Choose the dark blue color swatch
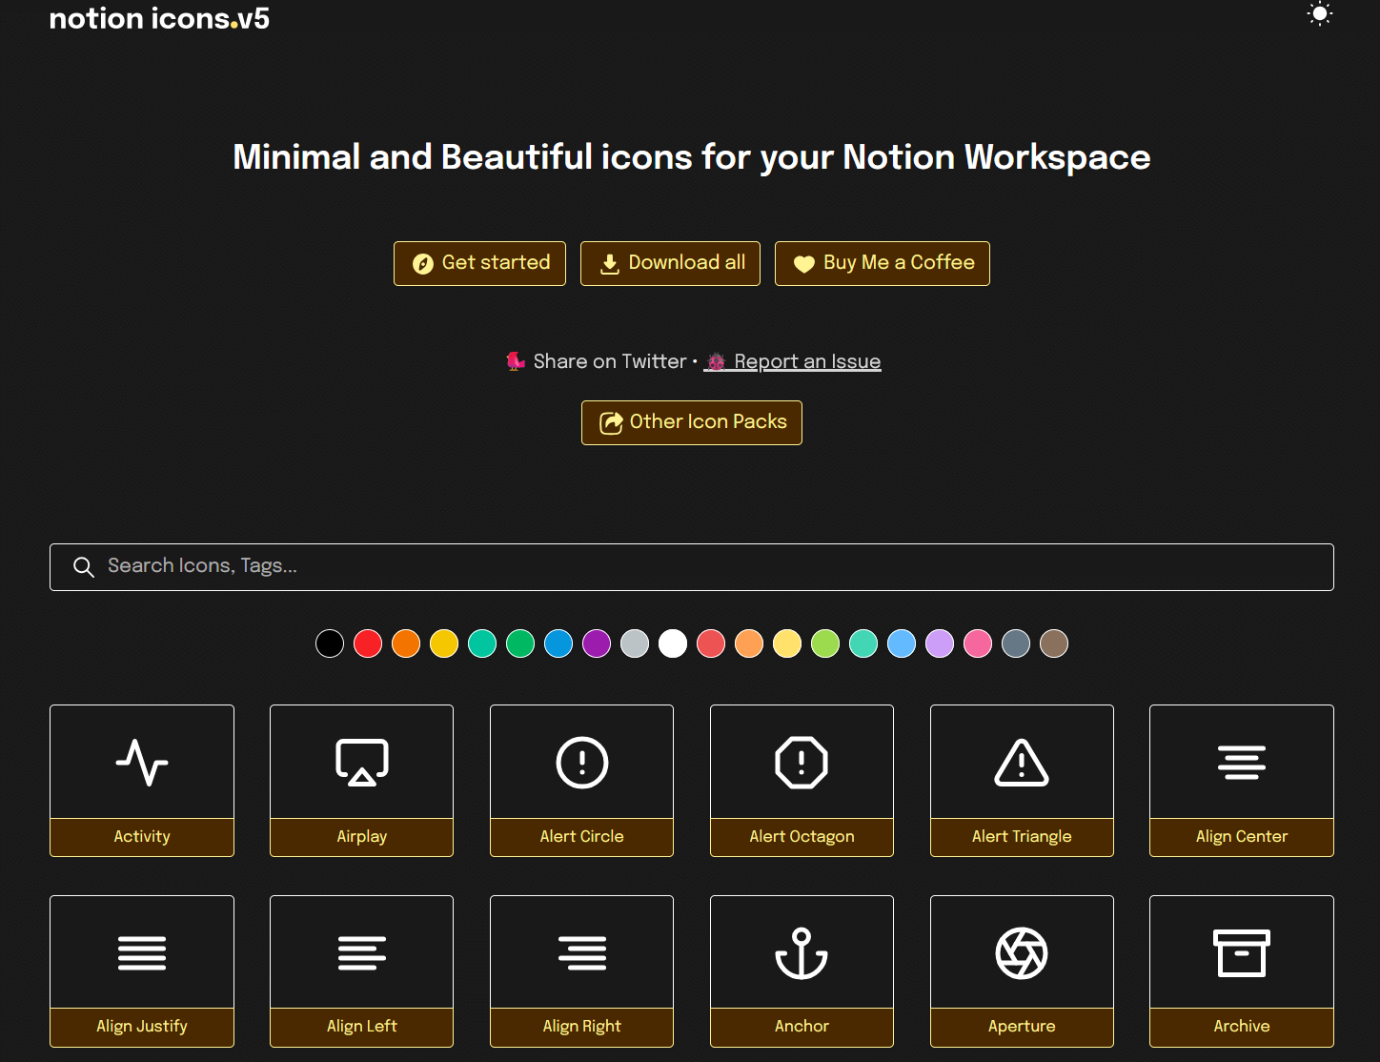1380x1062 pixels. click(x=558, y=643)
